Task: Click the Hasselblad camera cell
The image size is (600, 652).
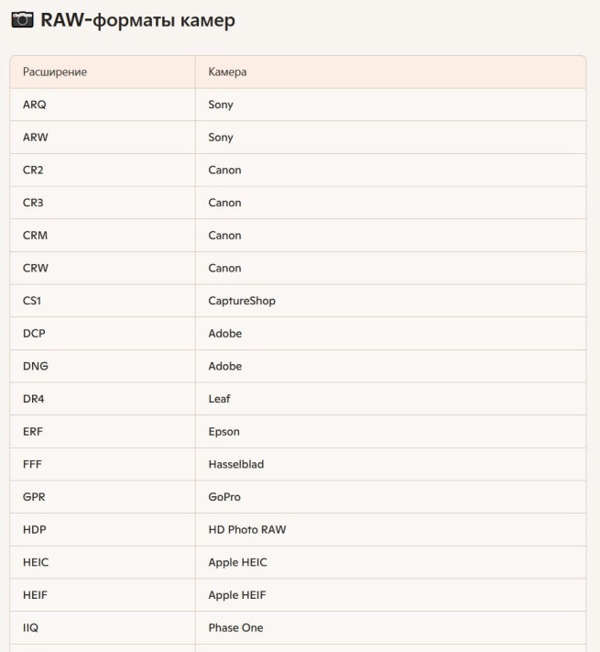Action: [235, 464]
